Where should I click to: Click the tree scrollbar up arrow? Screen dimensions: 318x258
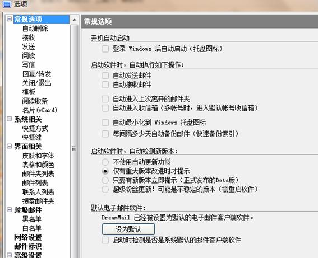tap(75, 20)
